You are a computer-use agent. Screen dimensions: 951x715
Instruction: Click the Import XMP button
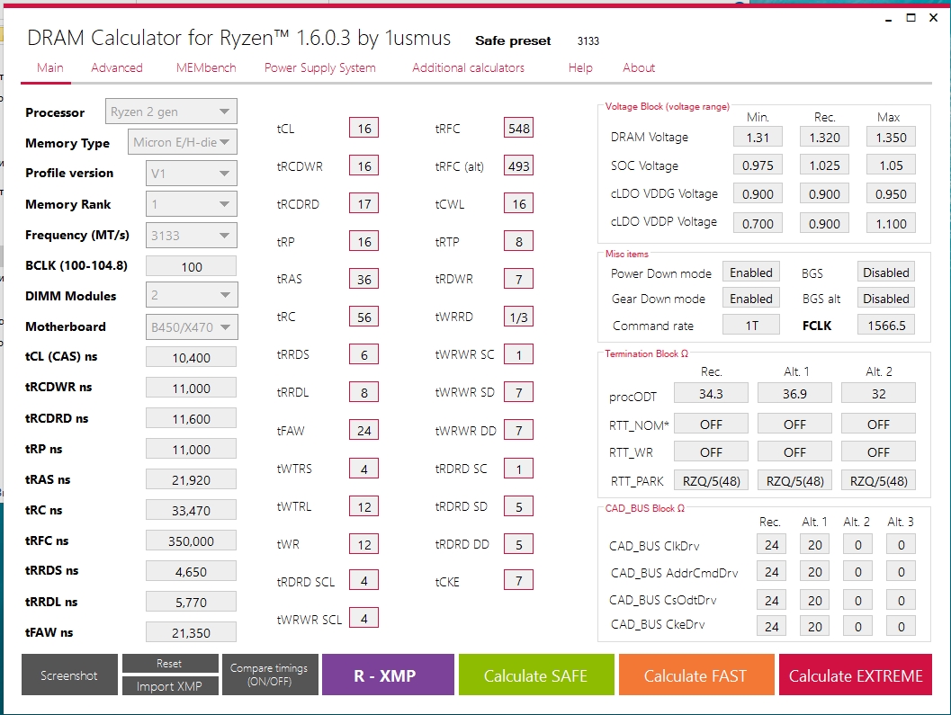tap(170, 686)
